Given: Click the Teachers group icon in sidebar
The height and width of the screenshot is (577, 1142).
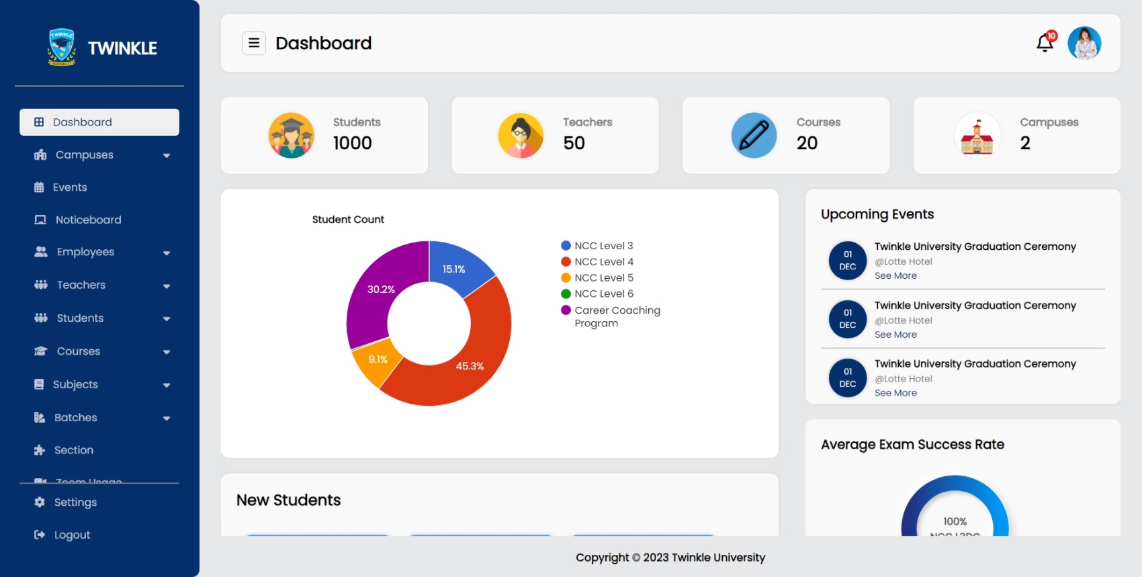Looking at the screenshot, I should (x=41, y=285).
